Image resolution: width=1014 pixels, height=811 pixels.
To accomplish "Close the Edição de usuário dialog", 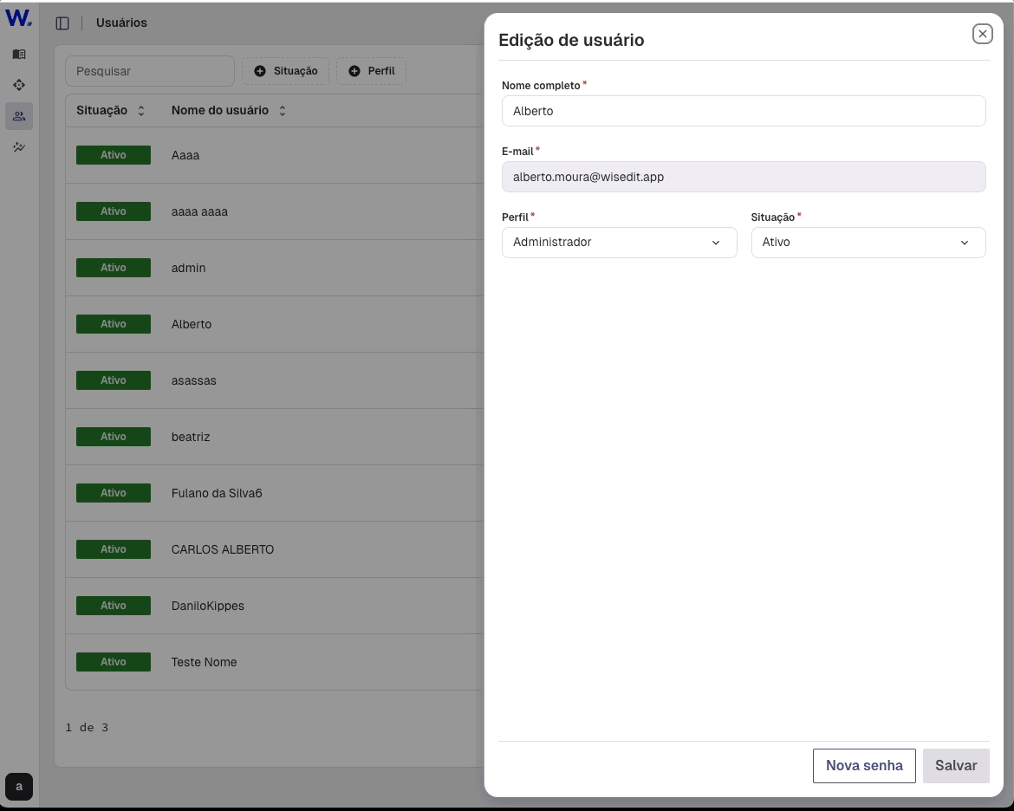I will 982,34.
